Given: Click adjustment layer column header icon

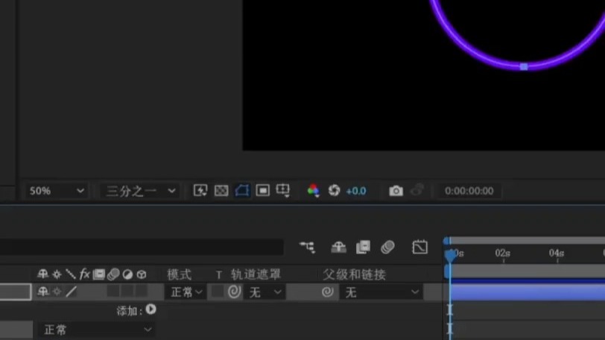Looking at the screenshot, I should pos(127,274).
